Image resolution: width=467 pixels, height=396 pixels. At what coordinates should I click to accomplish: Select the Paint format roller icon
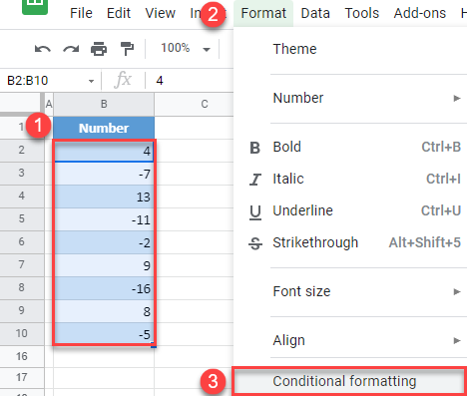click(127, 49)
